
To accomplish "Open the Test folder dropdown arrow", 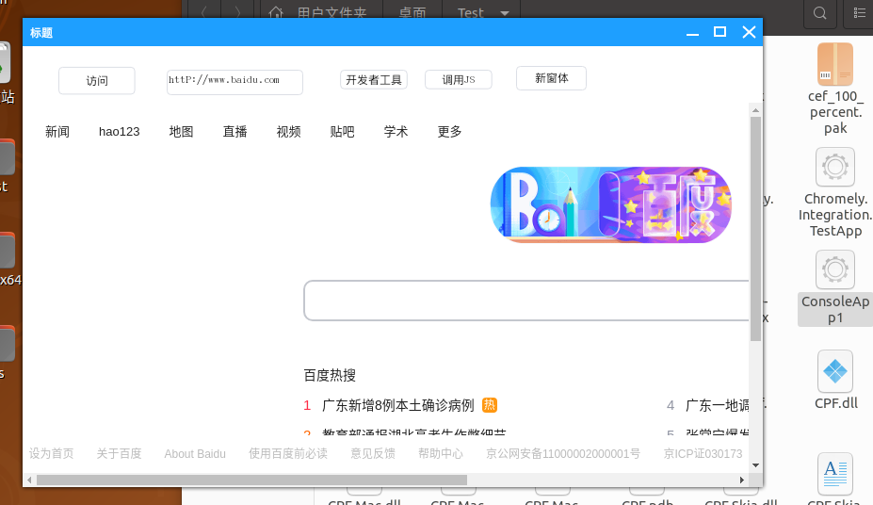I will pyautogui.click(x=506, y=13).
